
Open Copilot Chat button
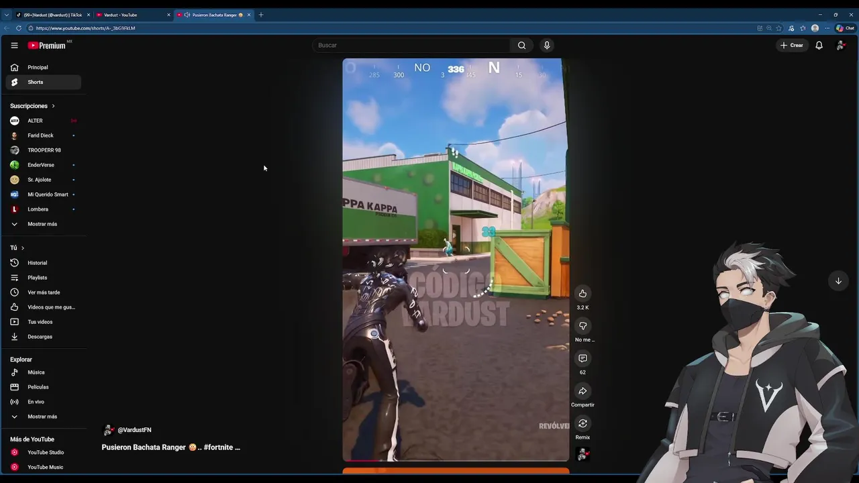tap(845, 28)
